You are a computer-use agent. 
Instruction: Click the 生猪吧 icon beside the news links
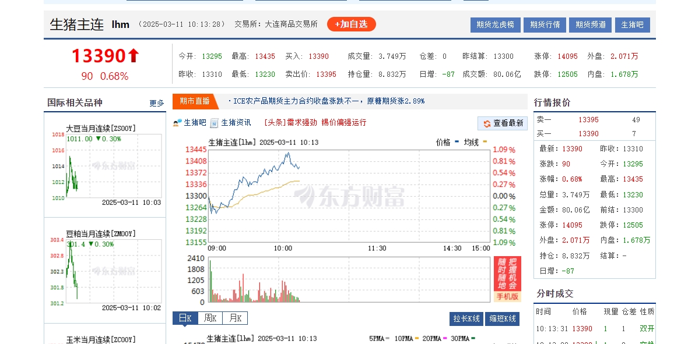(177, 123)
